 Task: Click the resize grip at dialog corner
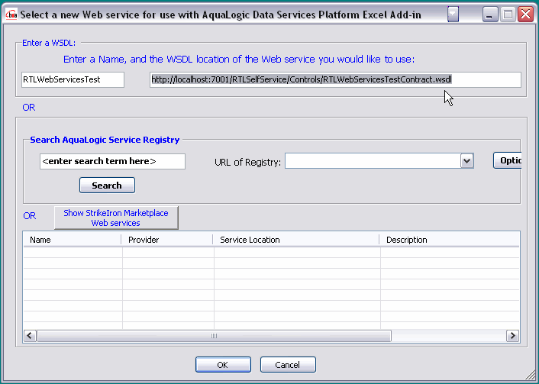pyautogui.click(x=530, y=375)
